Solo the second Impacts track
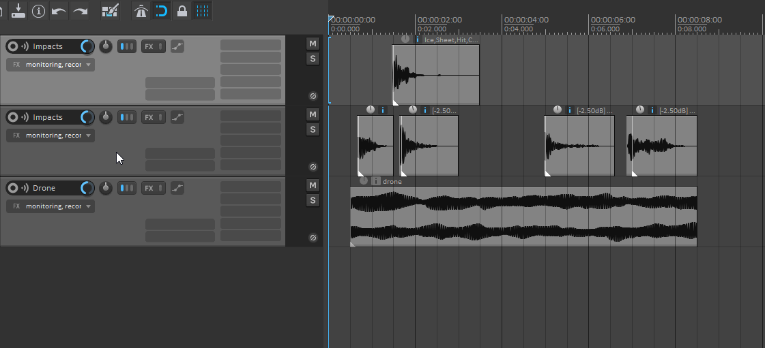This screenshot has width=765, height=348. point(313,129)
